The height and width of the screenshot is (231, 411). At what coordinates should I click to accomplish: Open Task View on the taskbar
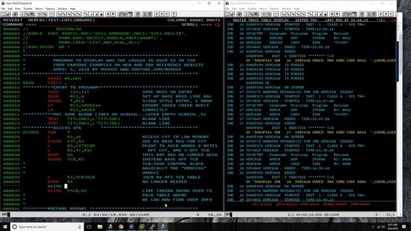89,227
